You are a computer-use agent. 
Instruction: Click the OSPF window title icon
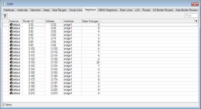click(4, 4)
